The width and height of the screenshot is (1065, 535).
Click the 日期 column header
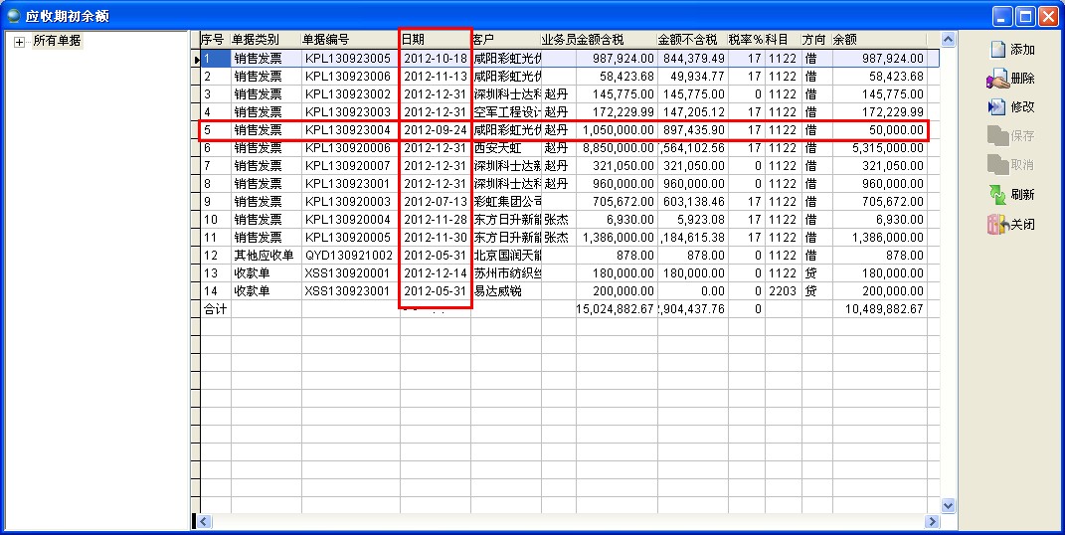[435, 39]
